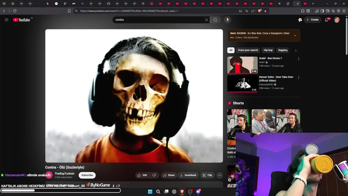
Task: Go to YouTube home via logo
Action: coord(21,20)
